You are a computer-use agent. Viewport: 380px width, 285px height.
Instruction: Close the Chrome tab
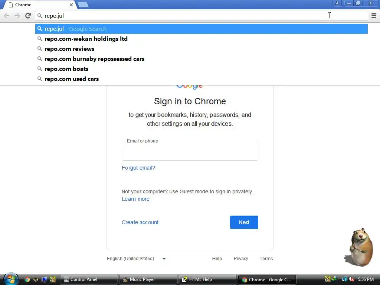point(71,5)
